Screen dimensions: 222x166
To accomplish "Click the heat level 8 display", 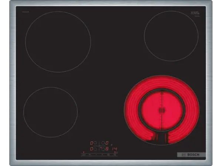I will click(x=107, y=149).
